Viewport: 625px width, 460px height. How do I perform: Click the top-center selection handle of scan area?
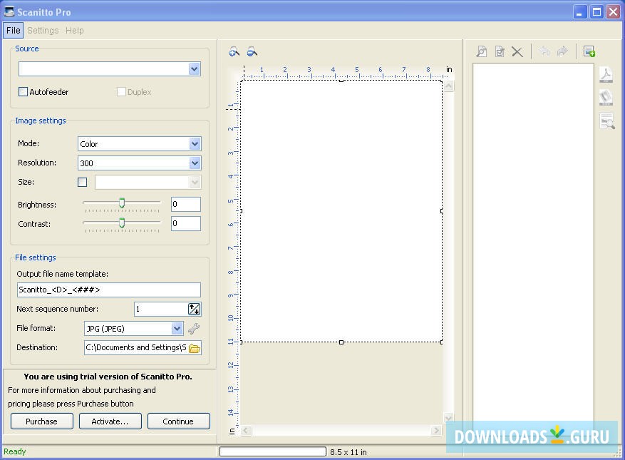click(x=341, y=81)
